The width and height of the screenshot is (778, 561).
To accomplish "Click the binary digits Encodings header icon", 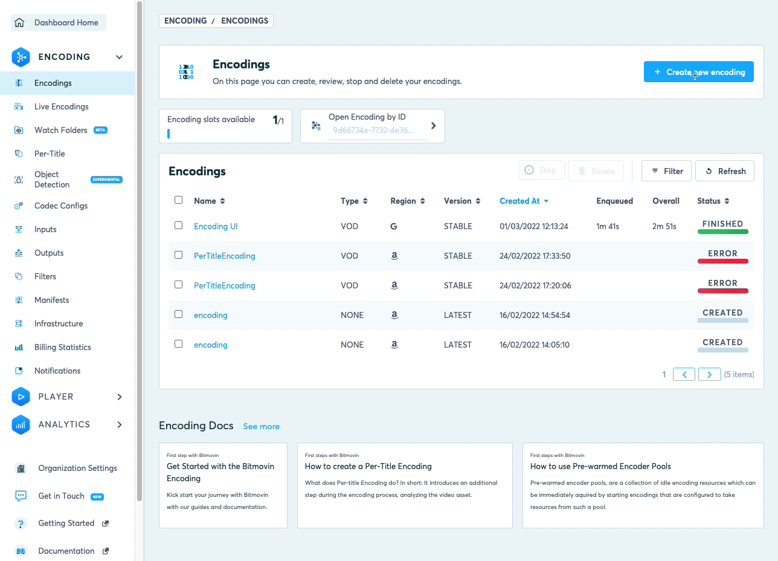I will 186,72.
